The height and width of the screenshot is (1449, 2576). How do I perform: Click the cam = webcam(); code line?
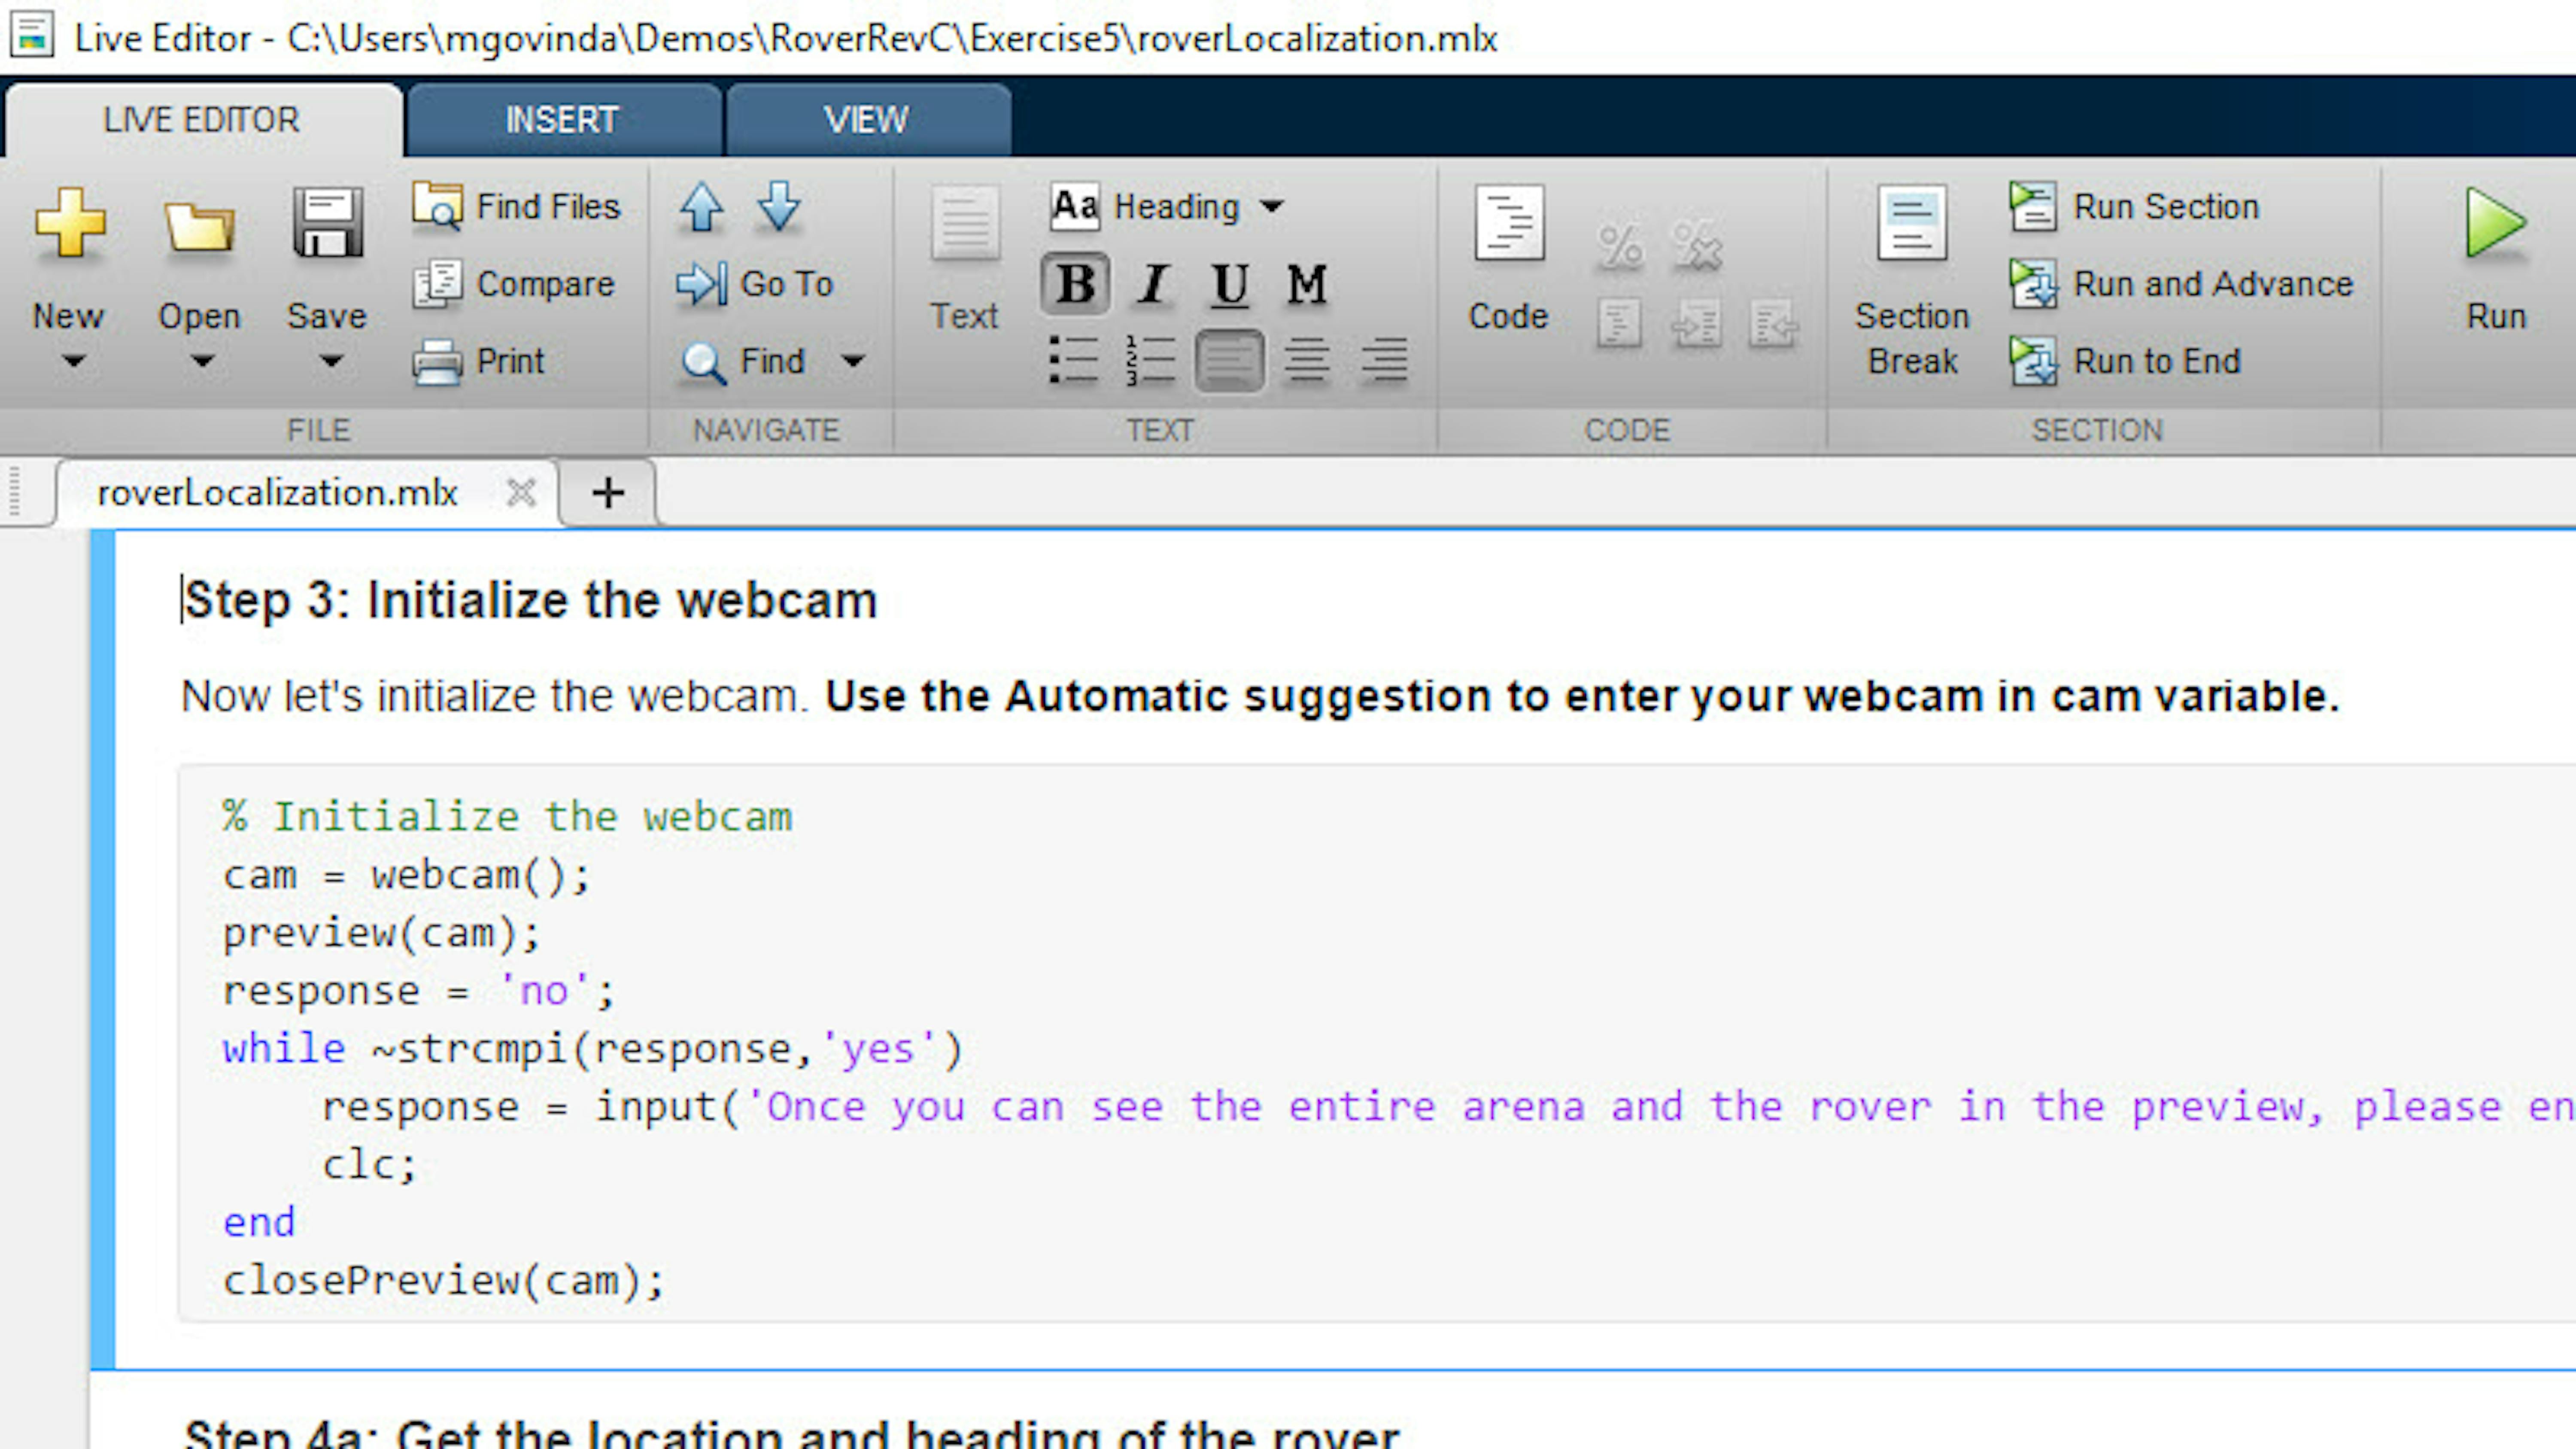[407, 876]
